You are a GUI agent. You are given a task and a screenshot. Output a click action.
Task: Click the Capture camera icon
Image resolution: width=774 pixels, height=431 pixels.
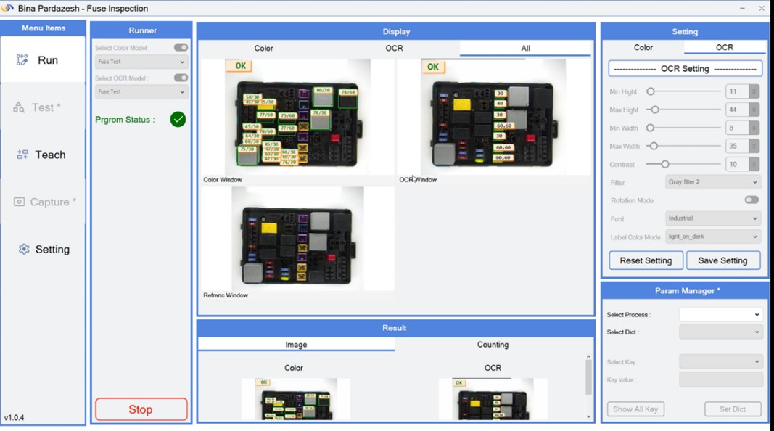click(19, 202)
